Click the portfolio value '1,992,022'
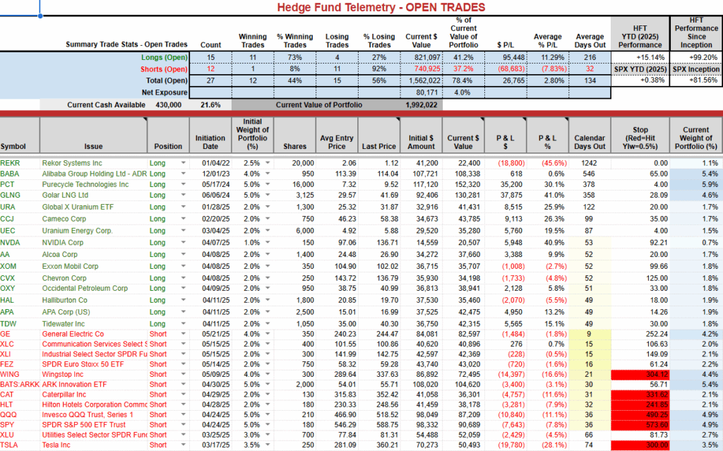The width and height of the screenshot is (723, 451). tap(422, 104)
